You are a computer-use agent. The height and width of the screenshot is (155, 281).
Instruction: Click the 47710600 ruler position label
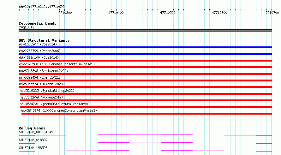[219, 13]
